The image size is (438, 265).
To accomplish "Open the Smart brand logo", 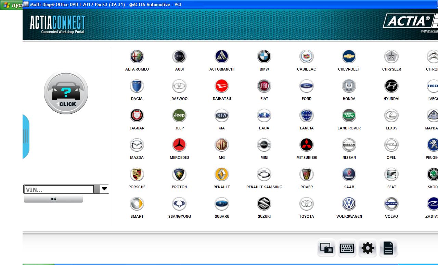I will pos(137,204).
